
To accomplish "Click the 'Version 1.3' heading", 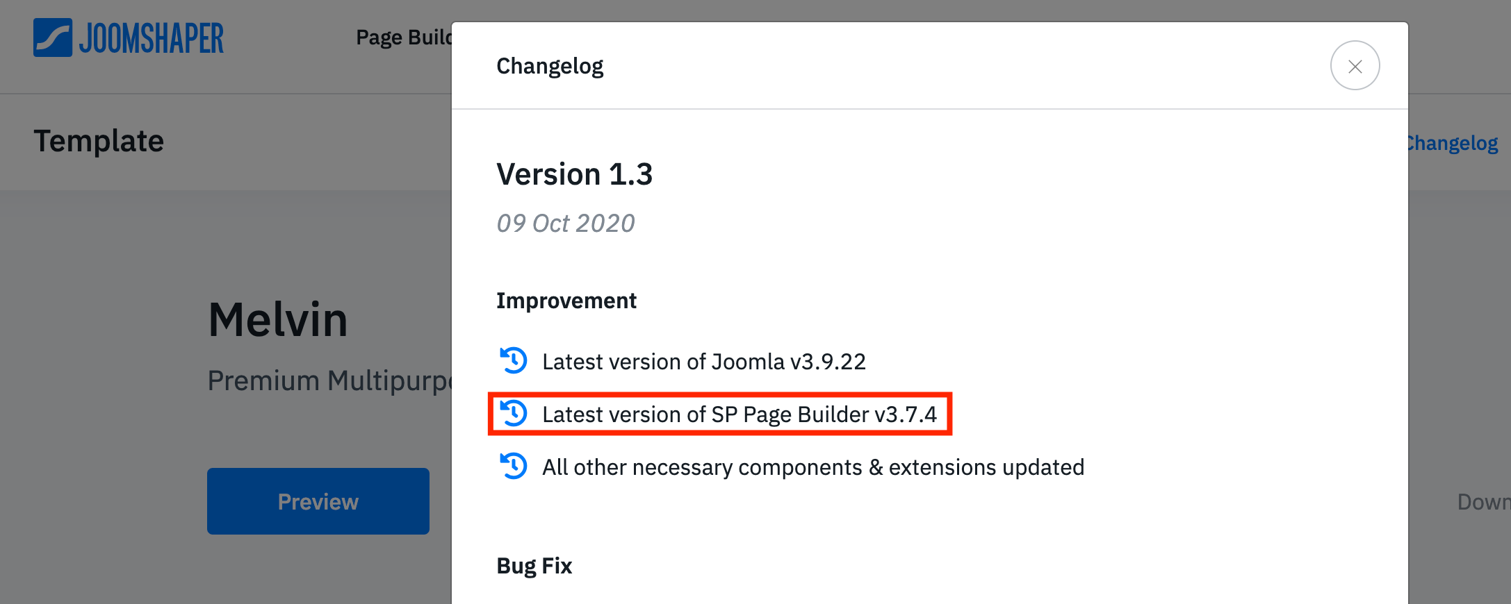I will [x=574, y=174].
